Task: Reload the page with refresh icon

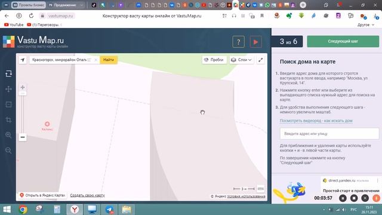Action: coord(31,16)
